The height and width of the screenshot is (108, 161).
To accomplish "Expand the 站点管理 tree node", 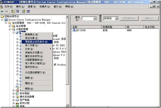I will point(10,26).
